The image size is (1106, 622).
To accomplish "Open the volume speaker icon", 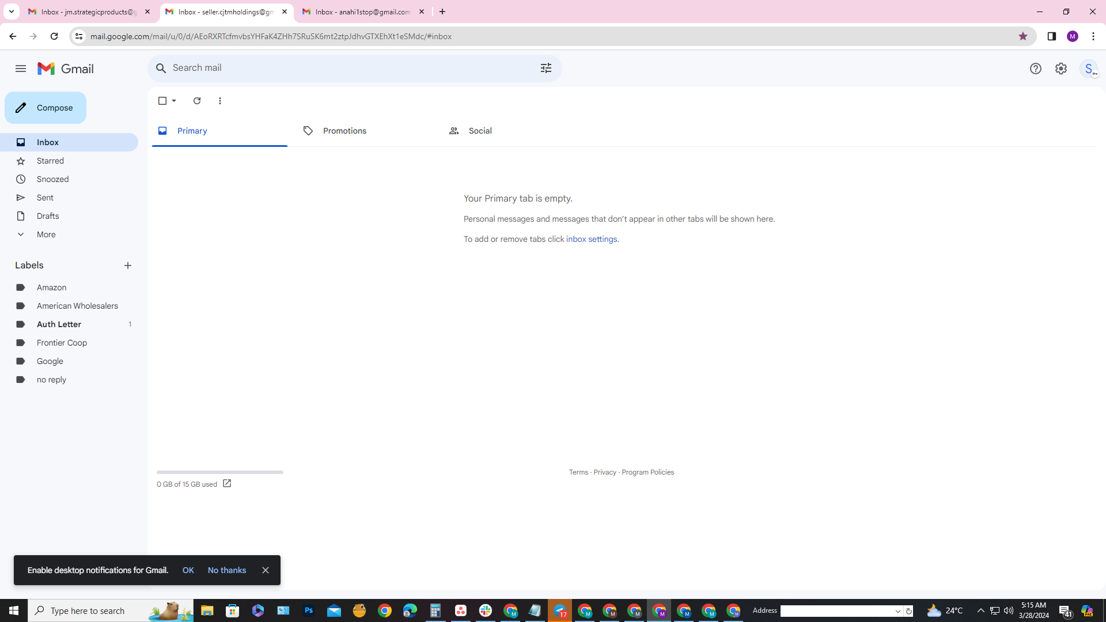I will [x=1009, y=610].
